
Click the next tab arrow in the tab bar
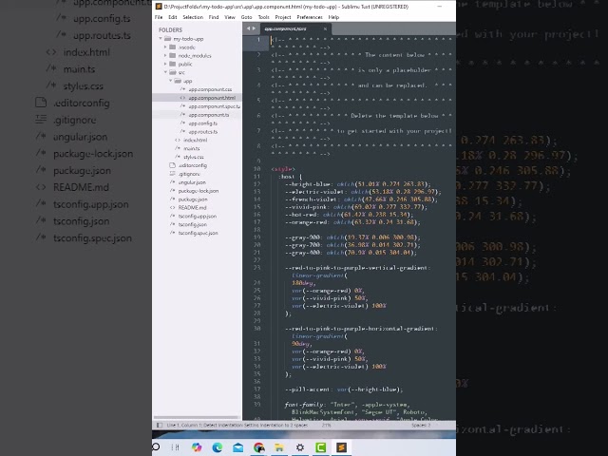[x=254, y=28]
